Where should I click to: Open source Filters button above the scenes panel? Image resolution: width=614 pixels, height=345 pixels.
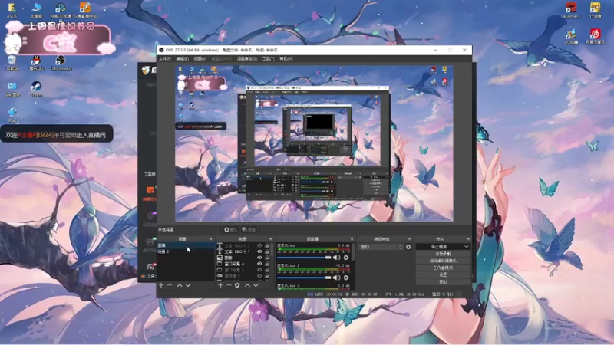pyautogui.click(x=249, y=229)
